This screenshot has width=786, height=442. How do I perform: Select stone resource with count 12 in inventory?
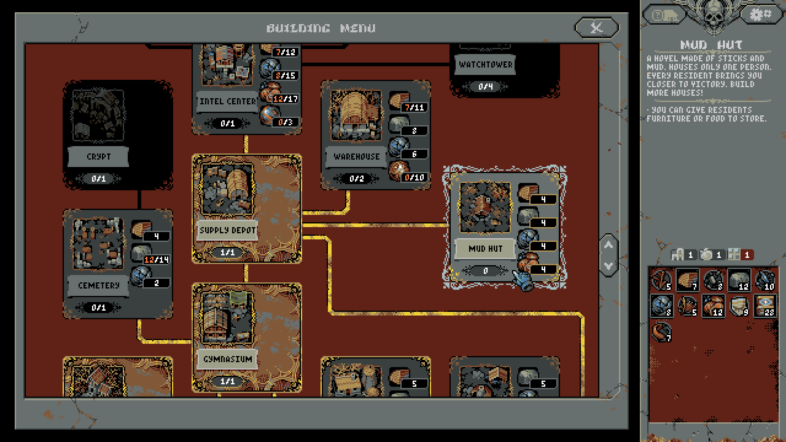pos(739,281)
